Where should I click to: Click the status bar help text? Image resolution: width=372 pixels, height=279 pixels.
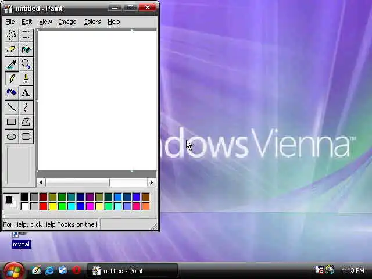(51, 224)
